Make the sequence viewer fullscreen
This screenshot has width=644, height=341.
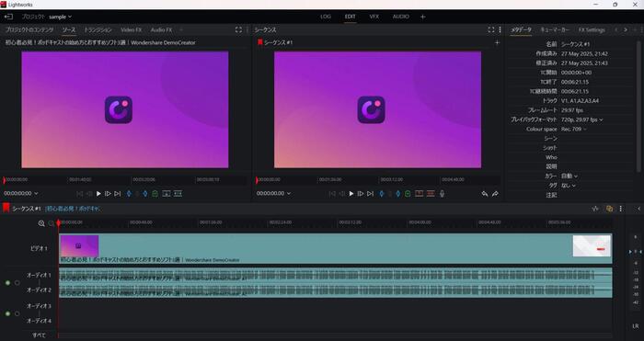(491, 29)
